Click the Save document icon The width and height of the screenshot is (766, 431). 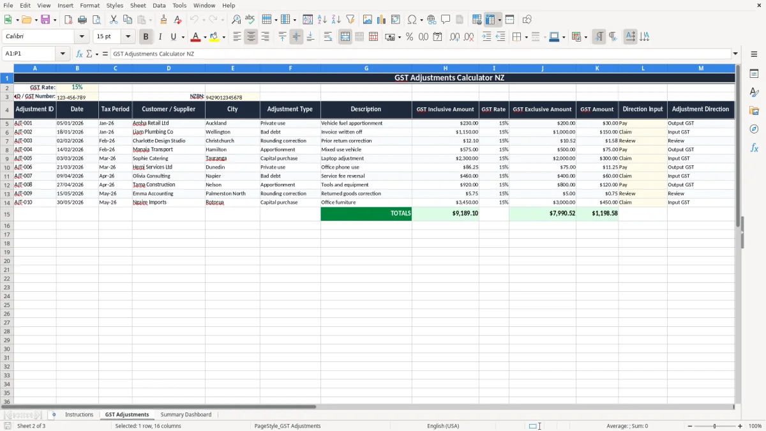click(45, 20)
